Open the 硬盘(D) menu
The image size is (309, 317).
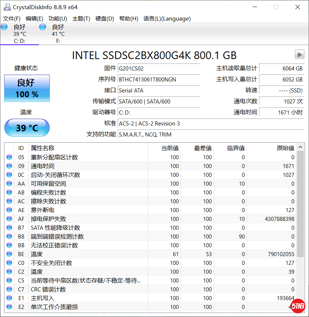(105, 19)
